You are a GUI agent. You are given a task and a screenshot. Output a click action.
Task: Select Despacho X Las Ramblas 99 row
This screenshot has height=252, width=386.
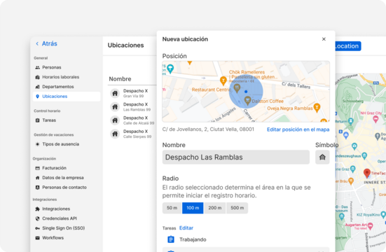[132, 107]
